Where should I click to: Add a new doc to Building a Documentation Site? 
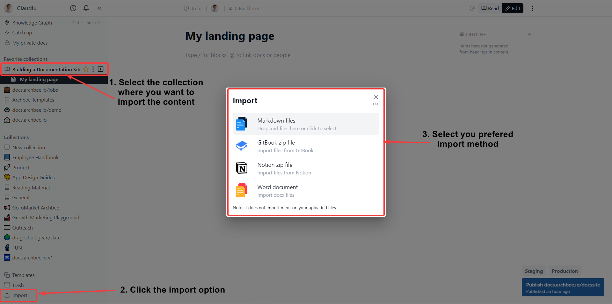click(x=100, y=69)
